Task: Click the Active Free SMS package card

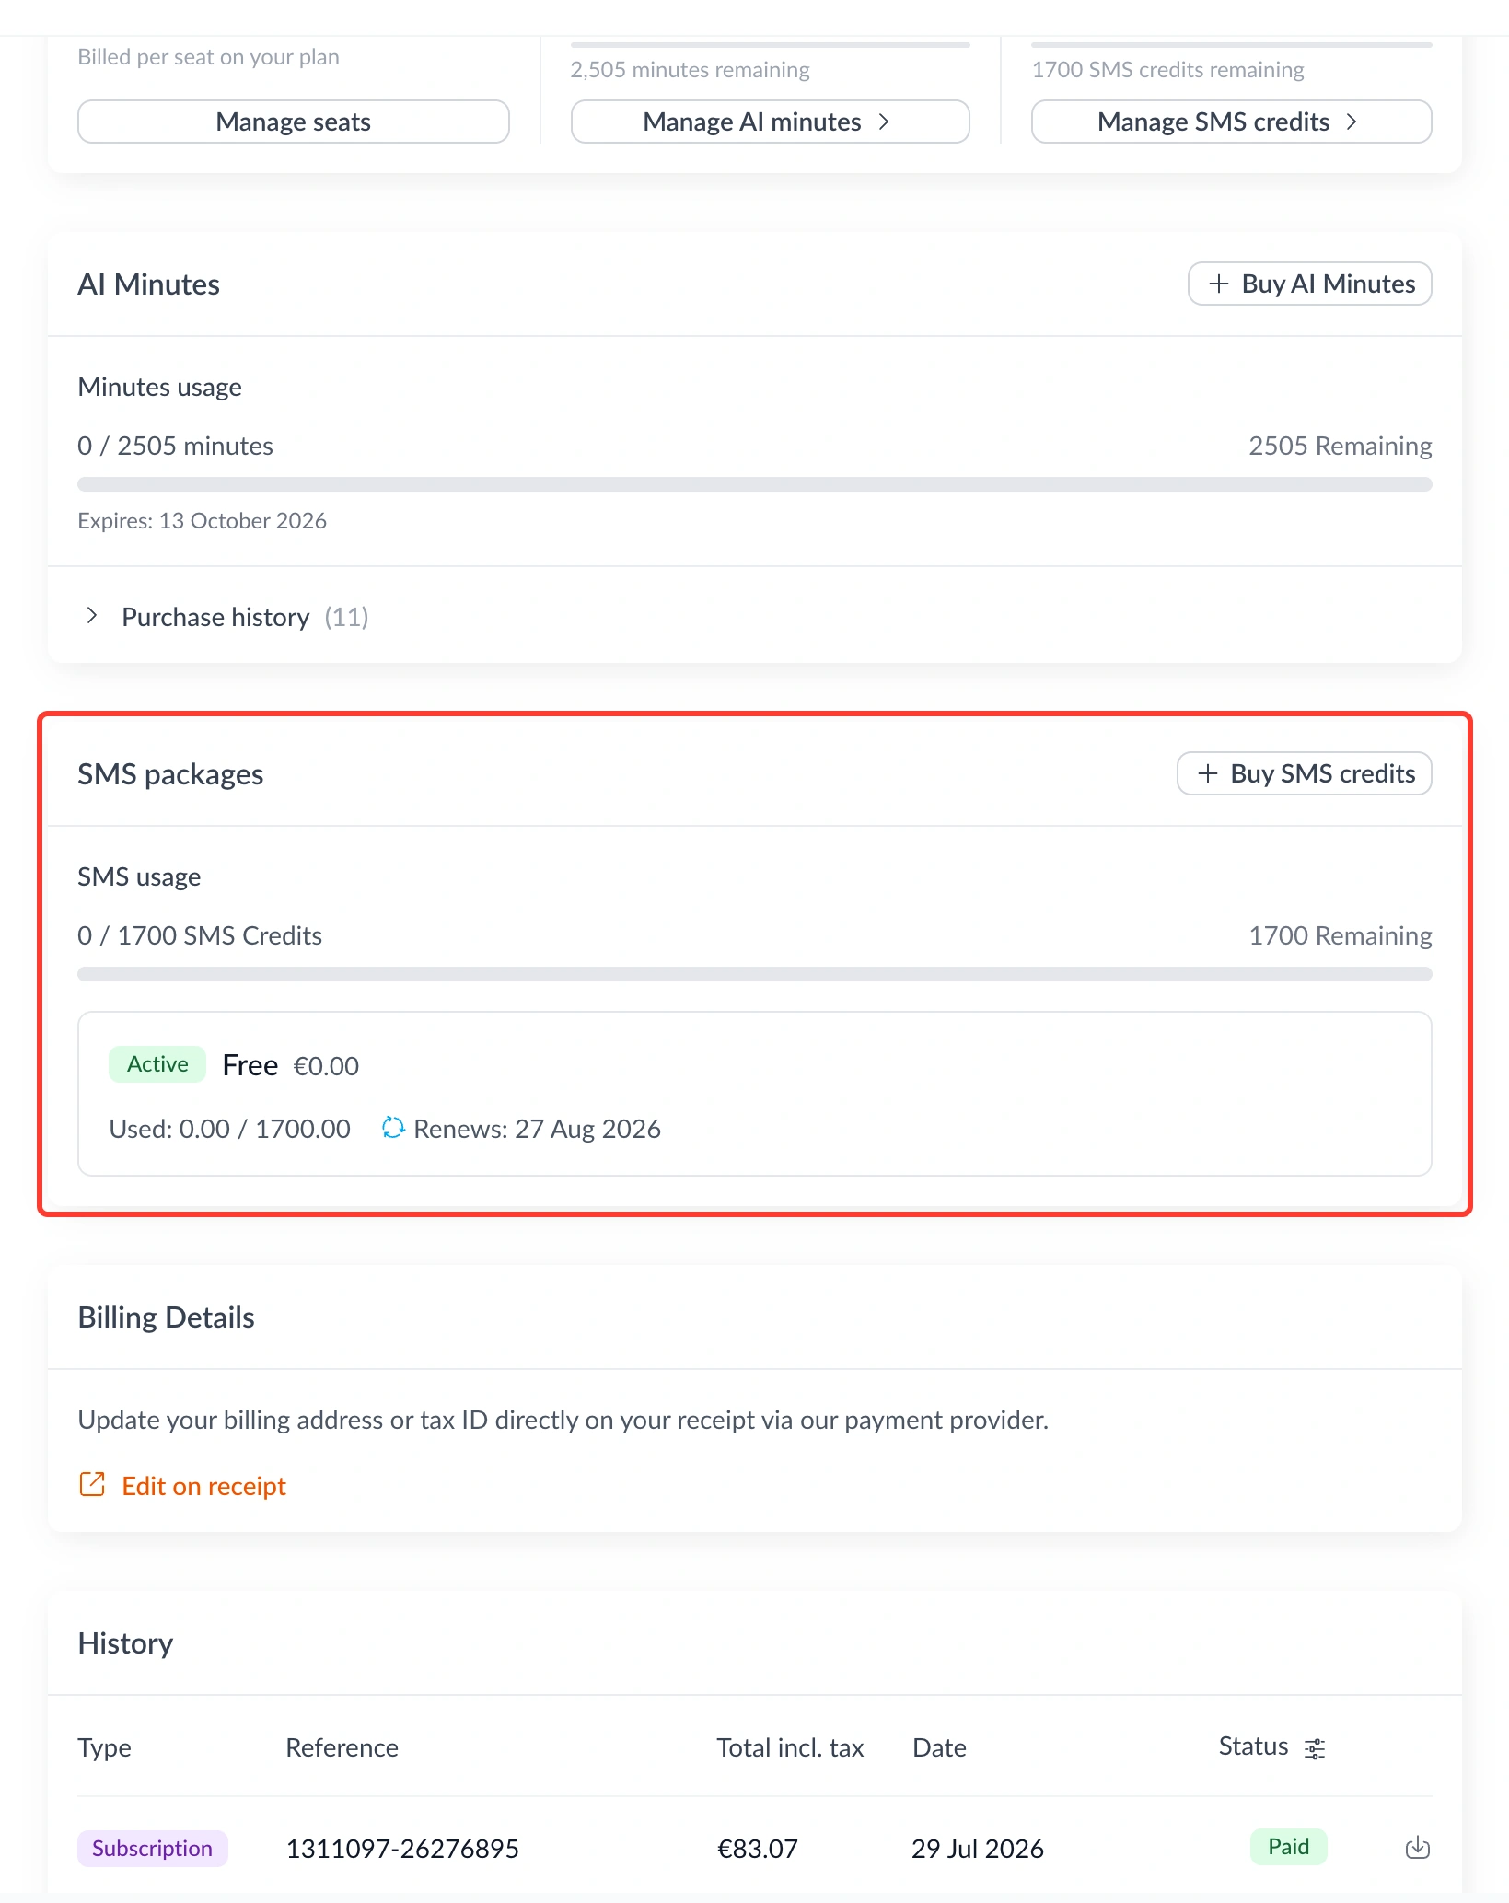Action: (x=754, y=1094)
